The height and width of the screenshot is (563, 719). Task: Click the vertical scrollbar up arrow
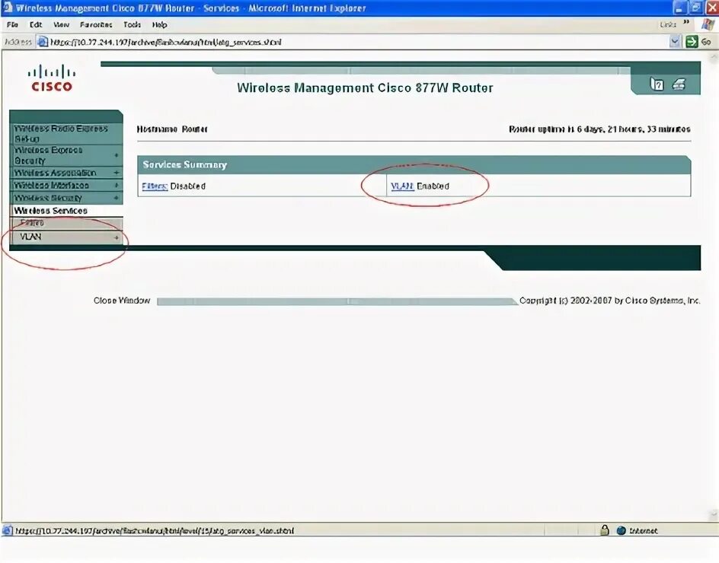click(x=714, y=57)
